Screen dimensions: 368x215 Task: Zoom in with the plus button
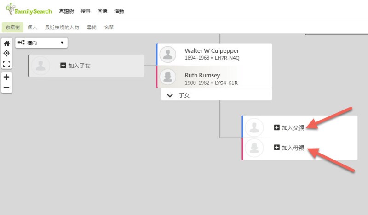6,77
